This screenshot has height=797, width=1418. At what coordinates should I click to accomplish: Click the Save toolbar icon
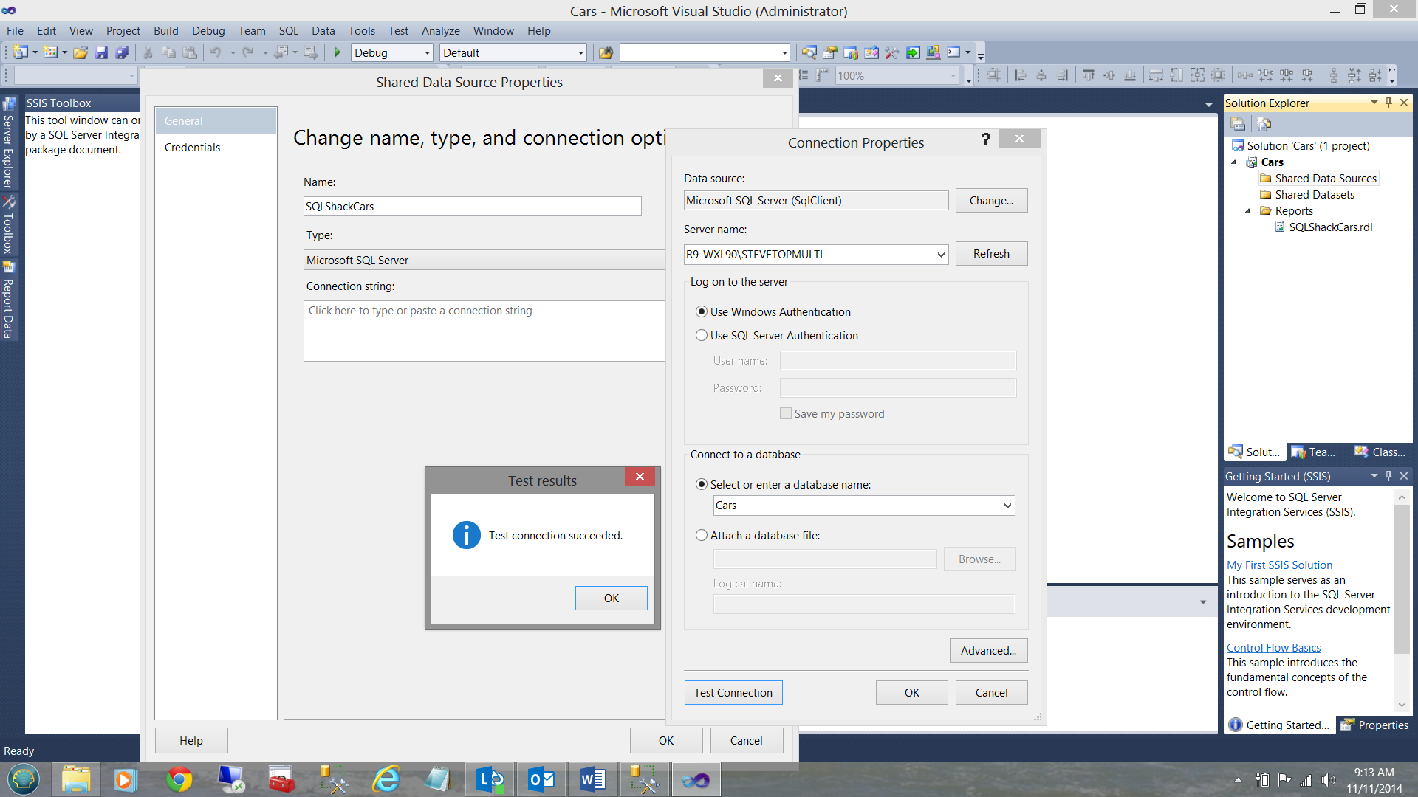click(x=101, y=52)
